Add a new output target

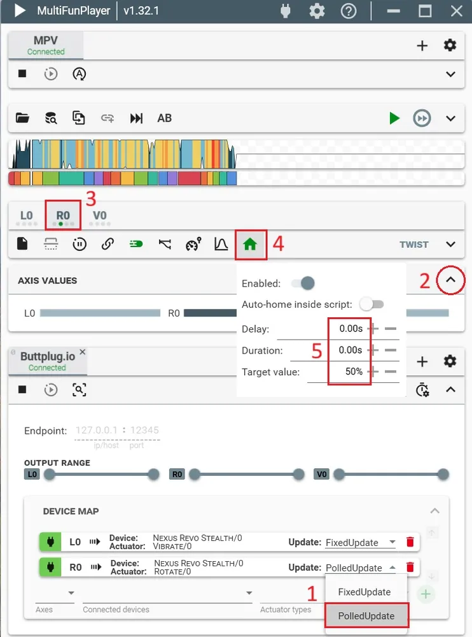pyautogui.click(x=422, y=361)
